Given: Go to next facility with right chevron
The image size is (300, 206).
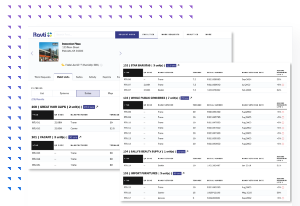Looking at the screenshot, I should point(120,54).
